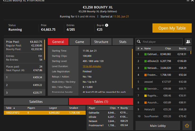Click the Chips header in player list

coord(168,49)
